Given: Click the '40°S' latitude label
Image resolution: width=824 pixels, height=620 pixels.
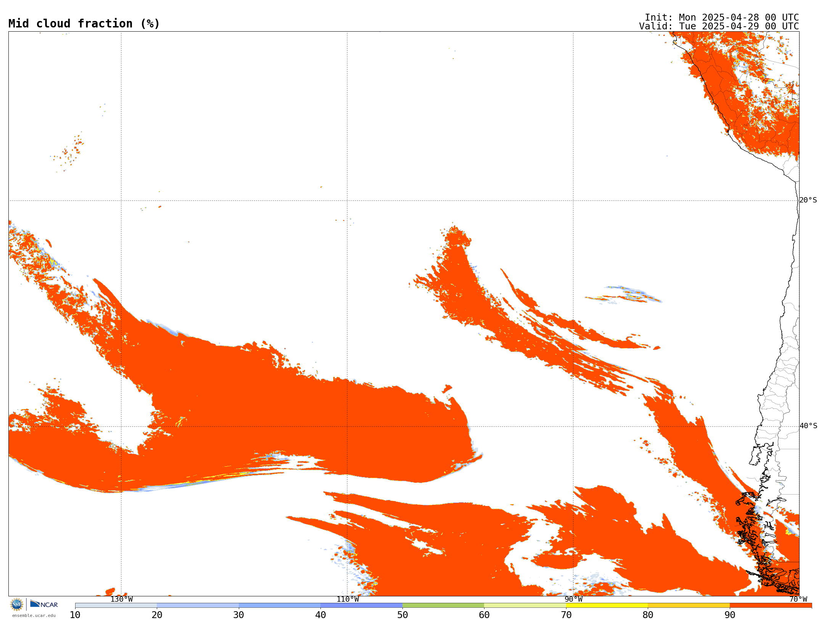Looking at the screenshot, I should (x=808, y=426).
